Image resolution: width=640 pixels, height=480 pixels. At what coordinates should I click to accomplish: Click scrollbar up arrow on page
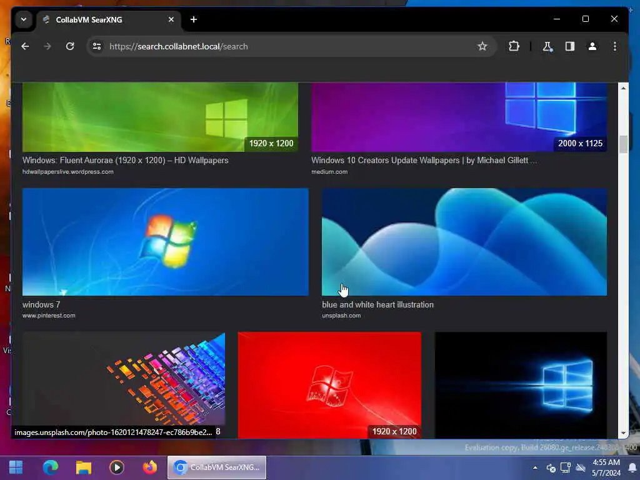623,88
